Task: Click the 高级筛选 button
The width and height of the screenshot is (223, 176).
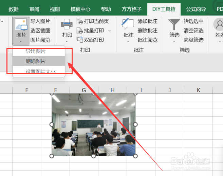Action: pos(193,40)
